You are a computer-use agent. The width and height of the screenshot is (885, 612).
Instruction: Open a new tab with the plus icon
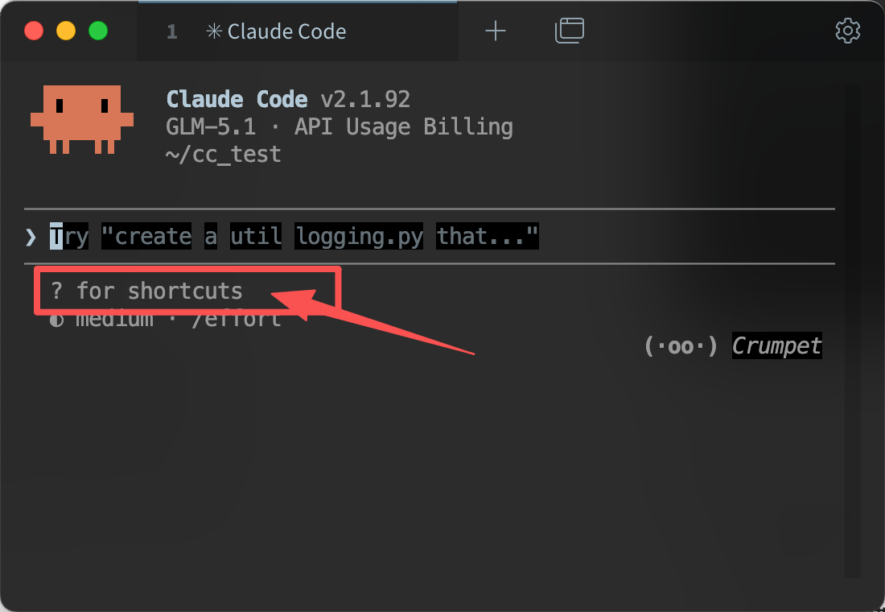495,31
